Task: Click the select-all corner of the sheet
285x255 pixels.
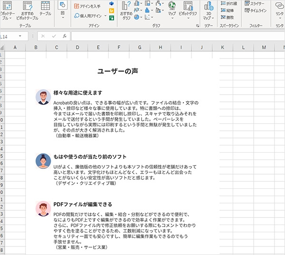Action: [x=2, y=48]
